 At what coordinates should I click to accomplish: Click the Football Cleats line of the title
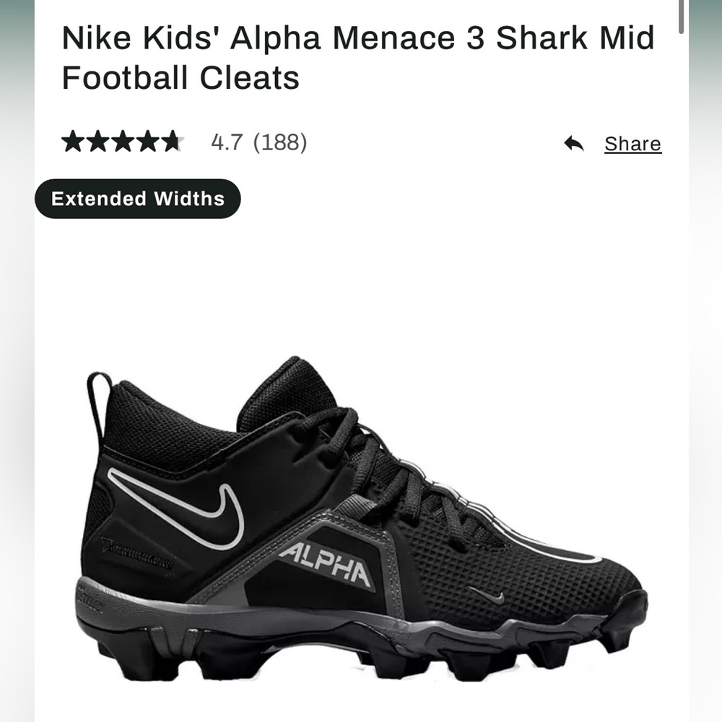(x=180, y=77)
